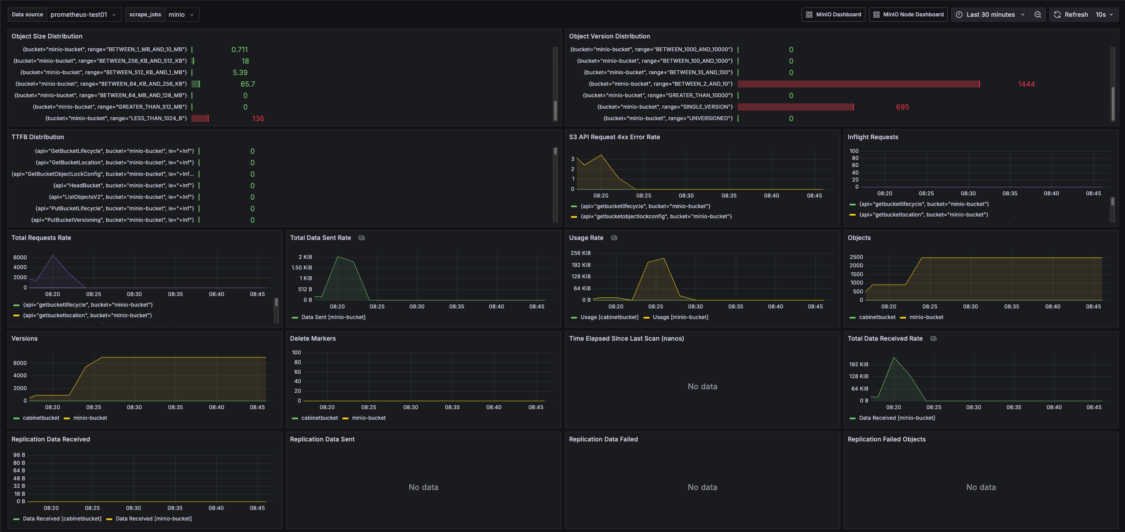Click the Refresh dashboard button
This screenshot has width=1125, height=532.
tap(1071, 15)
